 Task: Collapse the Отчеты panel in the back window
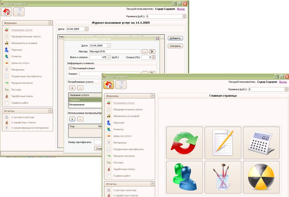pos(50,111)
